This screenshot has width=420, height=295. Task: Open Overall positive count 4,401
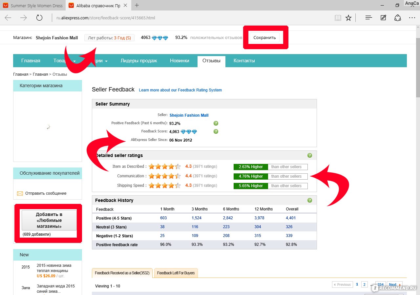tap(291, 218)
